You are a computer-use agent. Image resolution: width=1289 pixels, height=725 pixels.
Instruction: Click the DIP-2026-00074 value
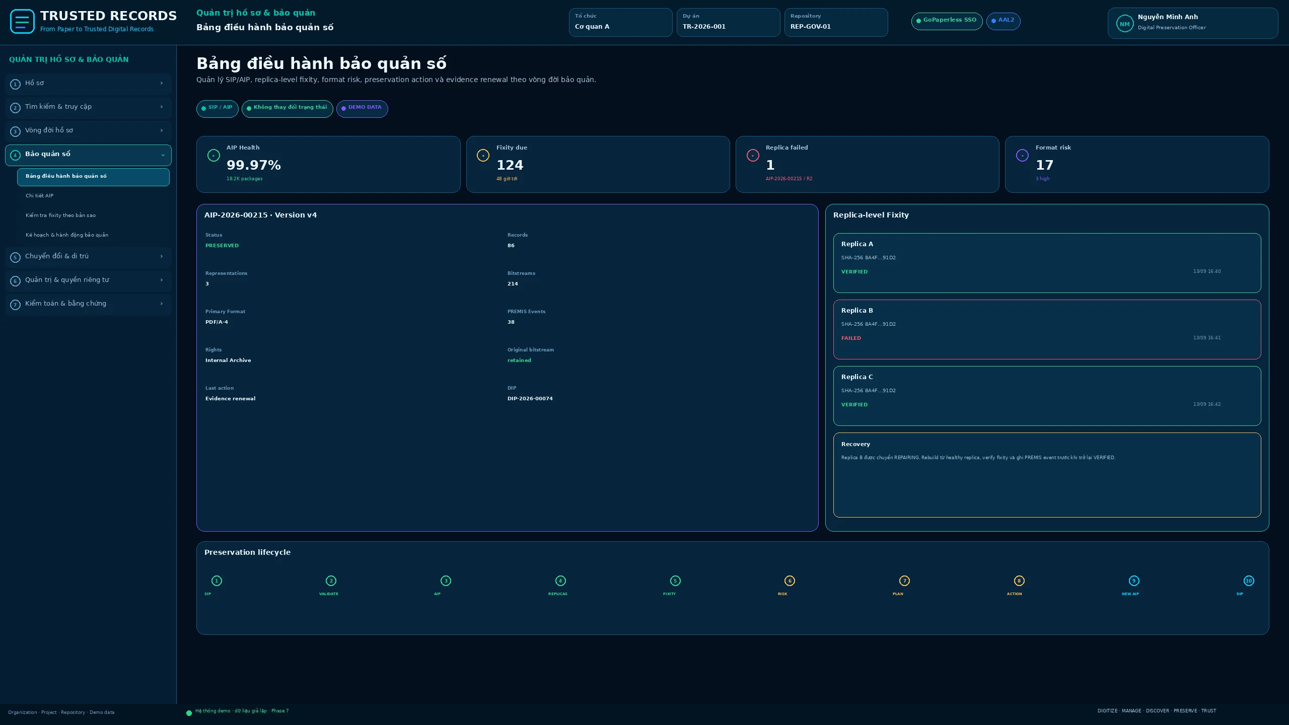coord(530,399)
